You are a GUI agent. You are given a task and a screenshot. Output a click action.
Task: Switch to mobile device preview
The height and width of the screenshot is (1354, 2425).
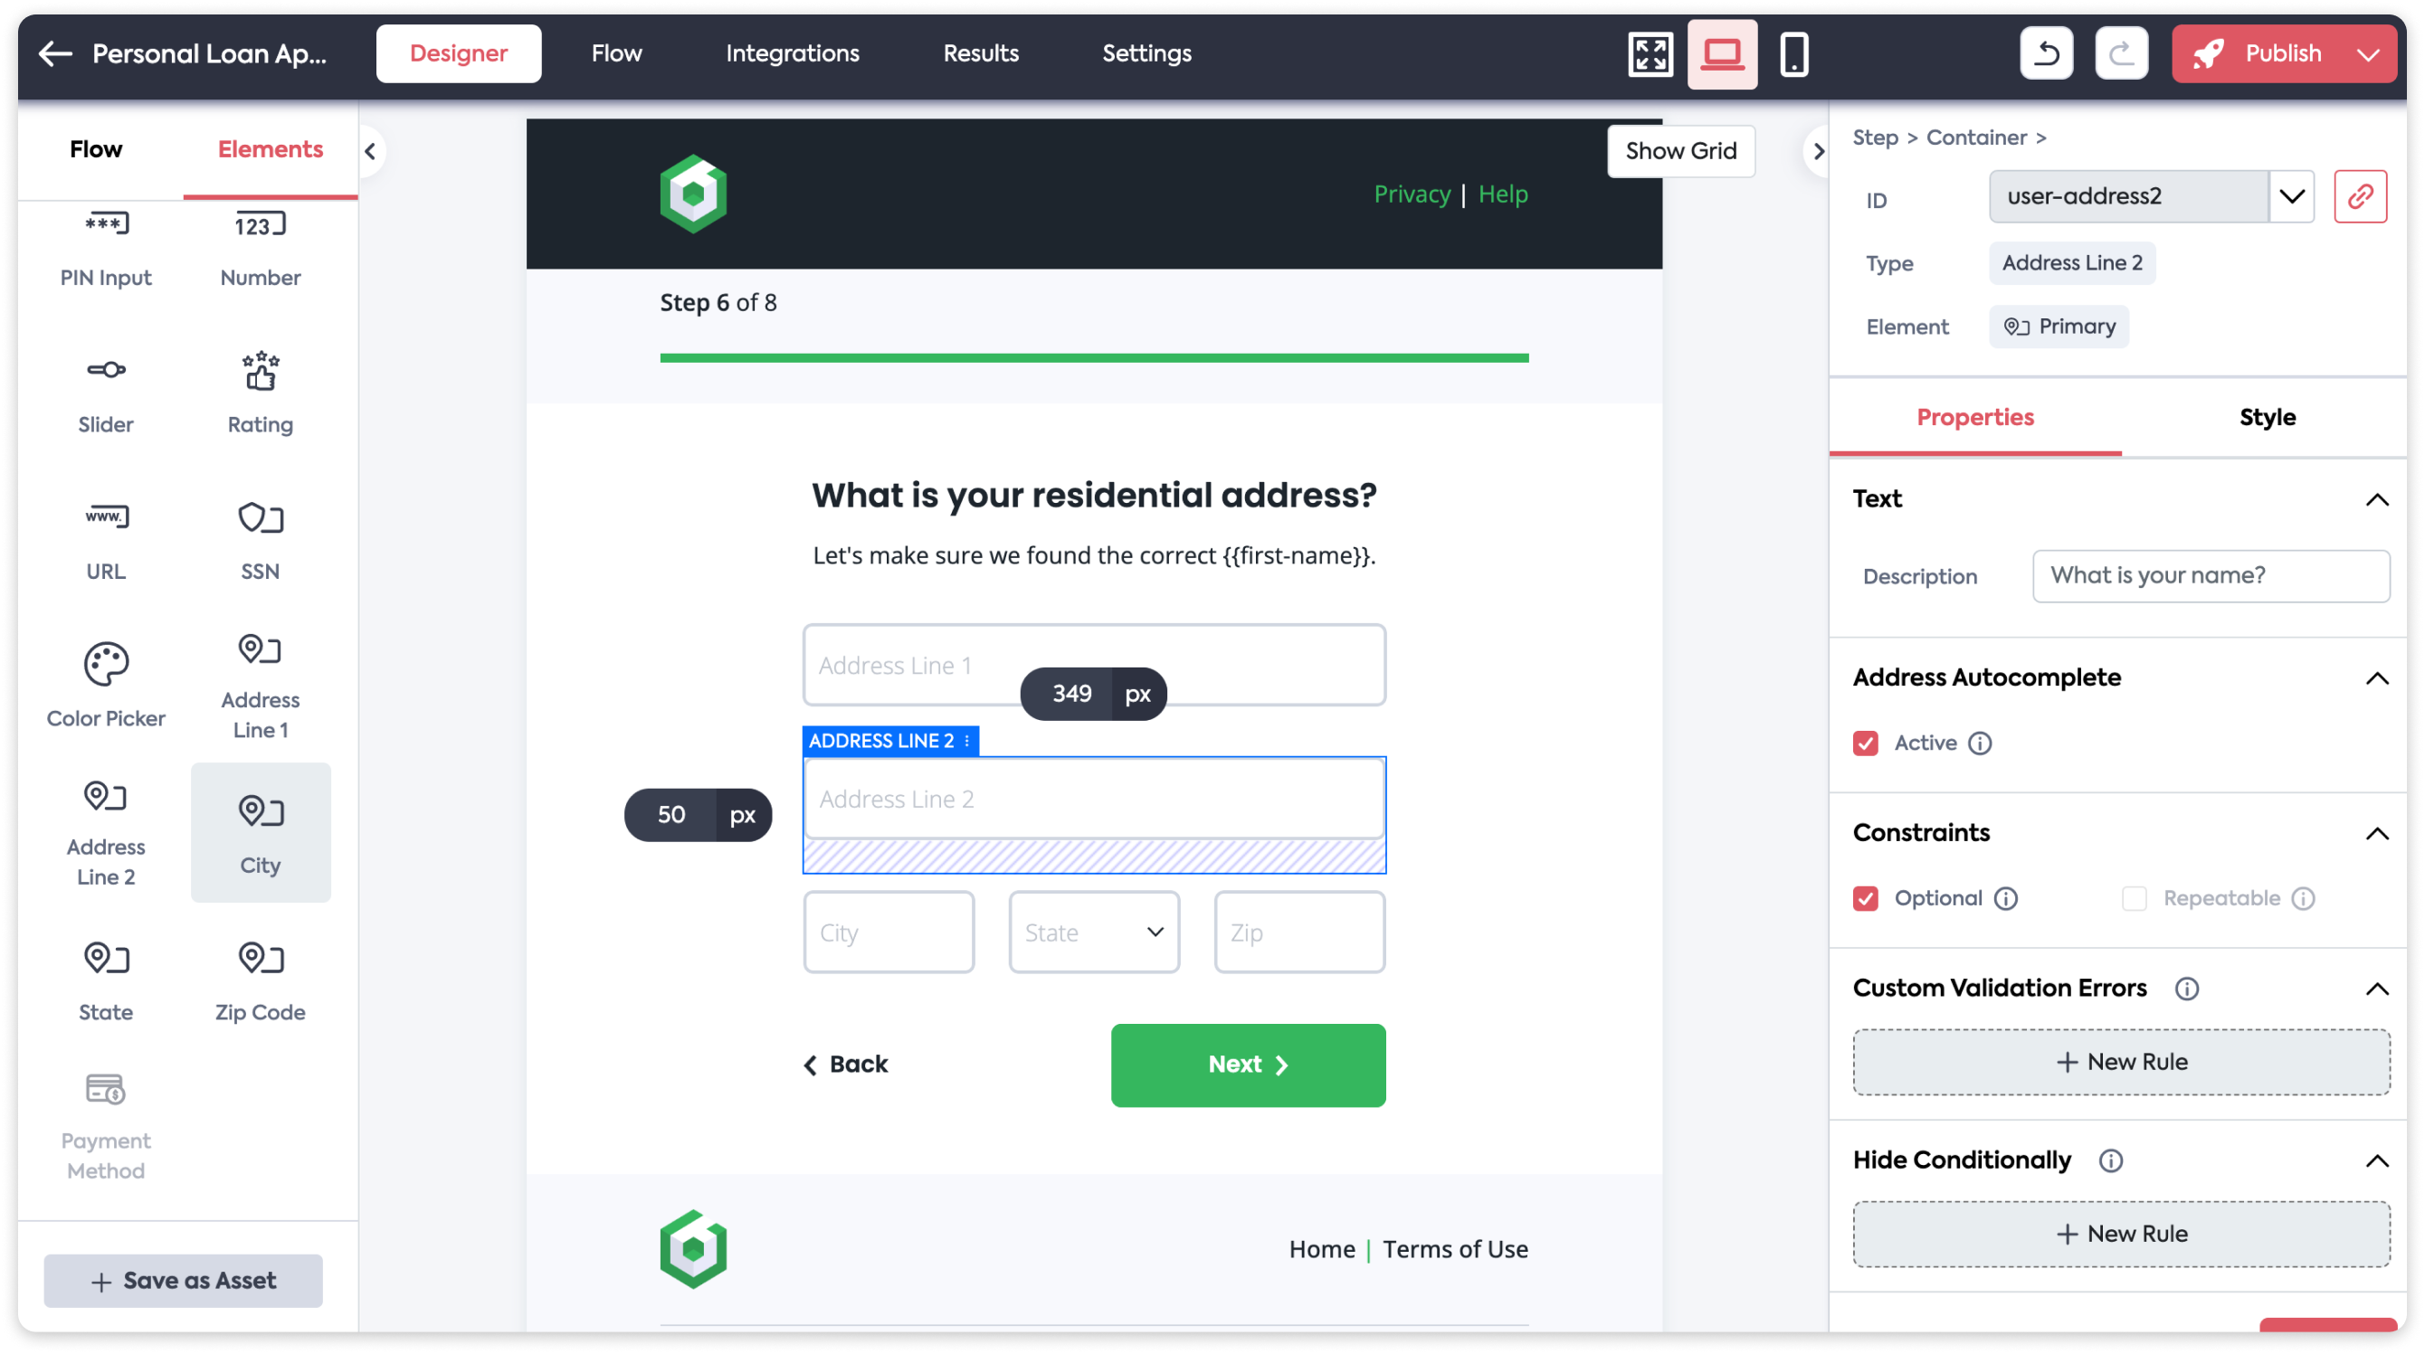coord(1793,53)
